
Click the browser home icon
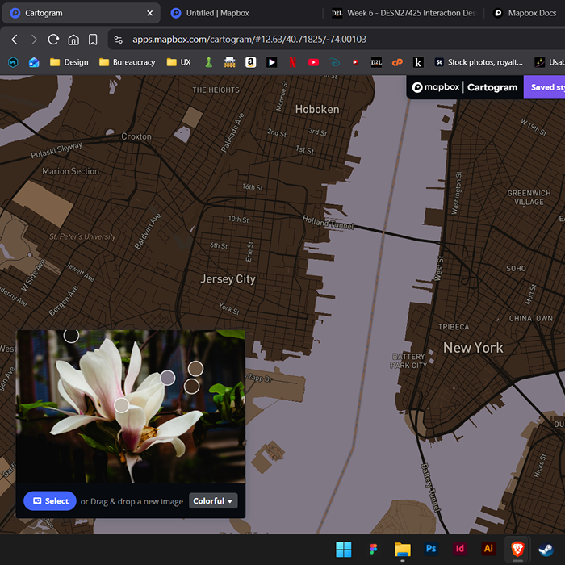pos(73,40)
